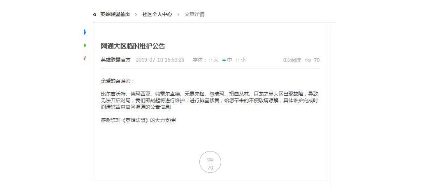Open the 英雄联盟官方 author name
Viewport: 421px width, 188px height.
pos(116,60)
